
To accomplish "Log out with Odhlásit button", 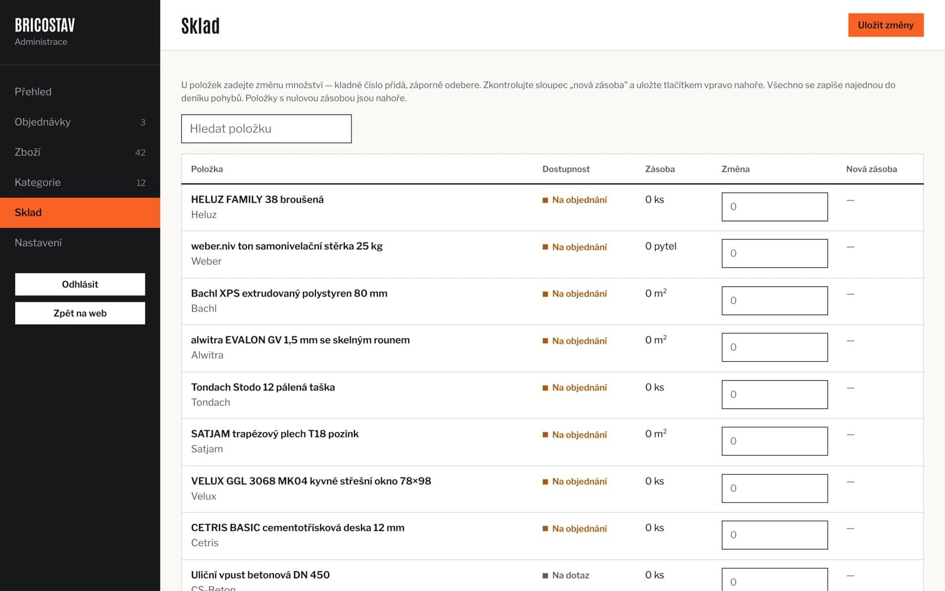I will [80, 284].
